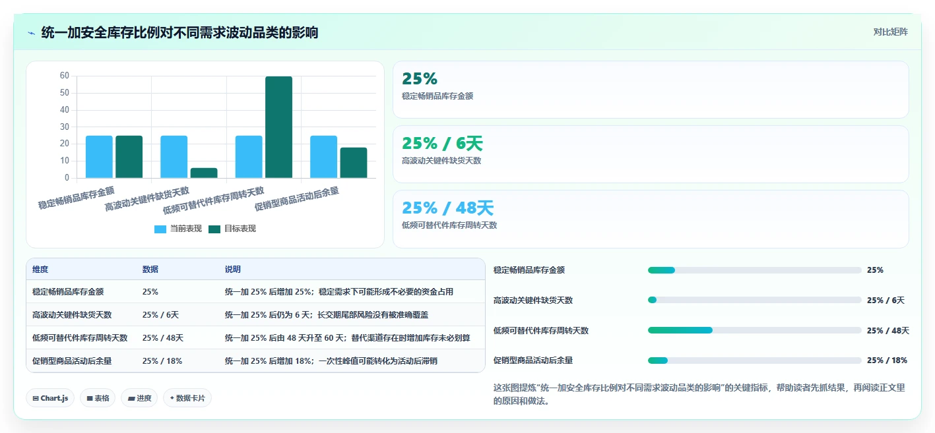This screenshot has width=935, height=433.
Task: Click the light blue 当前表现 legend swatch
Action: click(160, 229)
